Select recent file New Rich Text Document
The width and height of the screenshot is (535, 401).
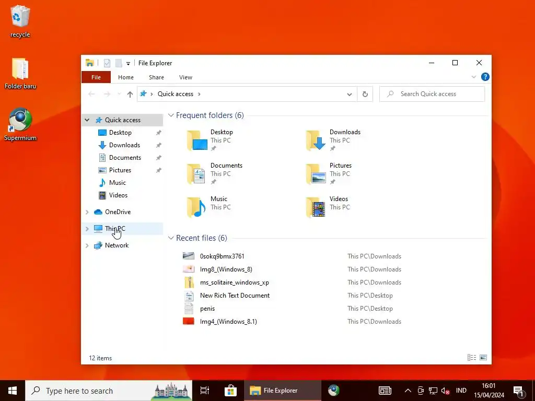pos(235,296)
